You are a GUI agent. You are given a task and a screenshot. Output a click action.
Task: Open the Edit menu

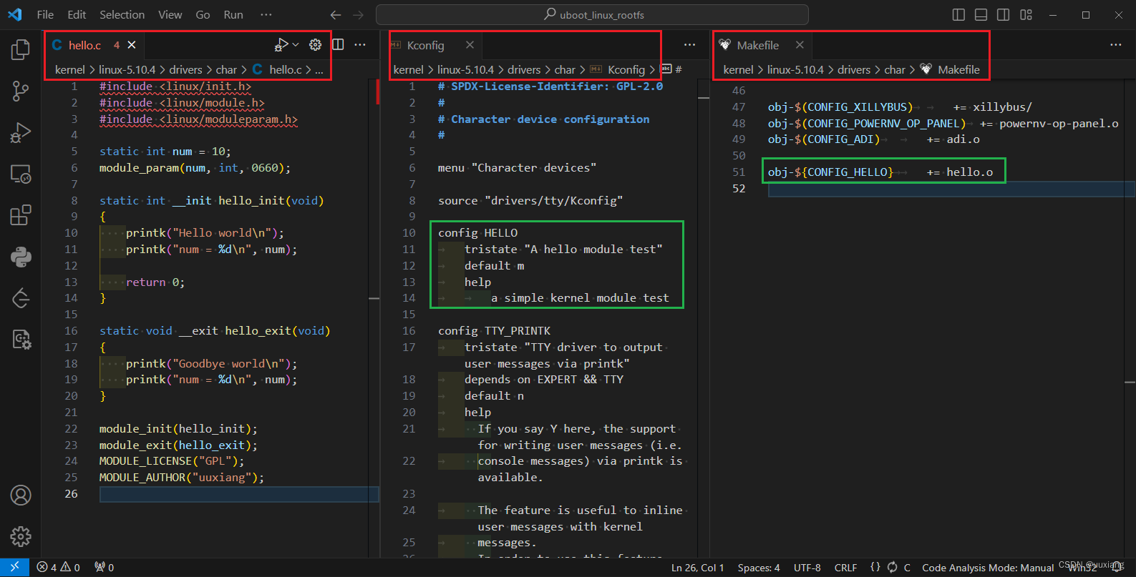(x=77, y=14)
